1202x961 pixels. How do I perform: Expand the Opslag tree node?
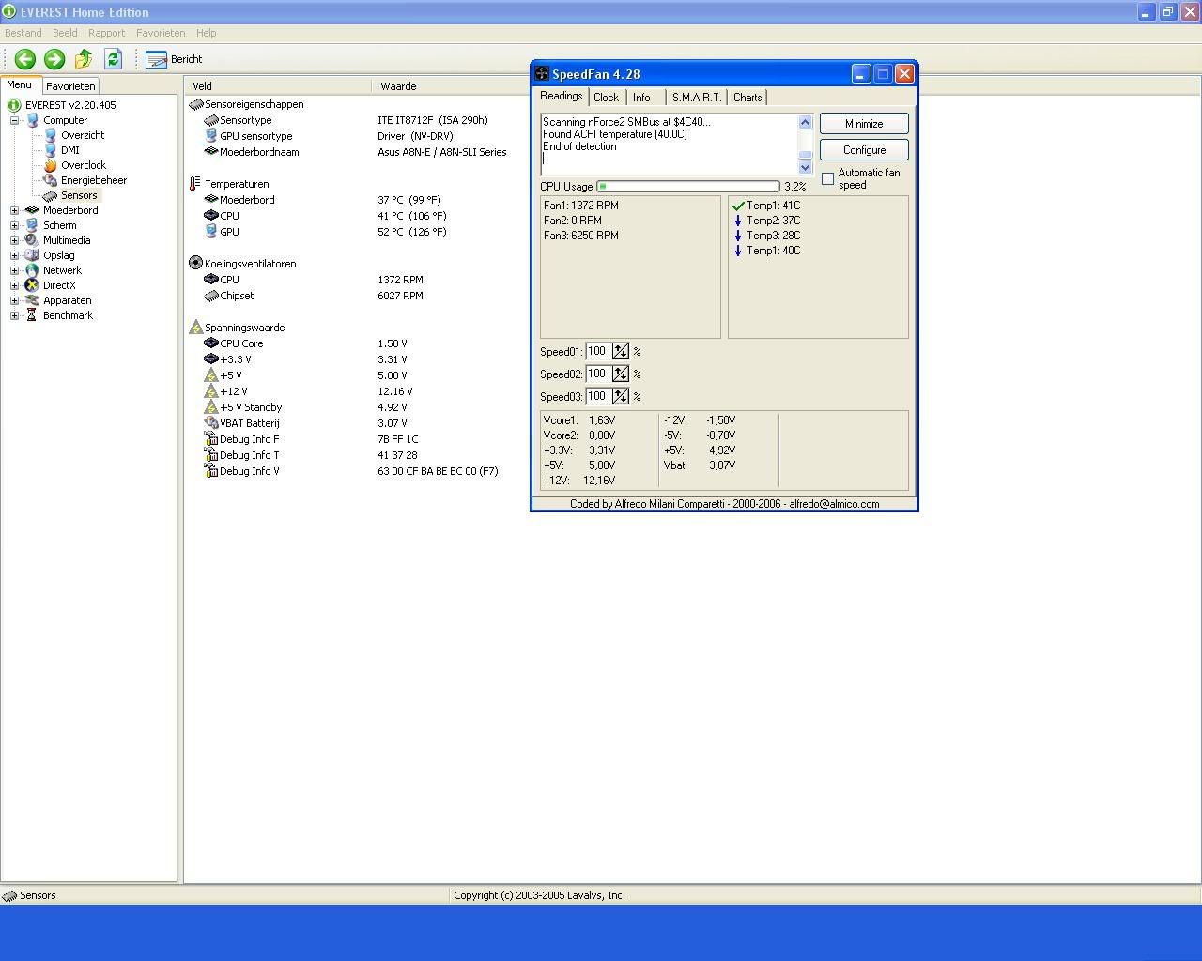[x=15, y=255]
